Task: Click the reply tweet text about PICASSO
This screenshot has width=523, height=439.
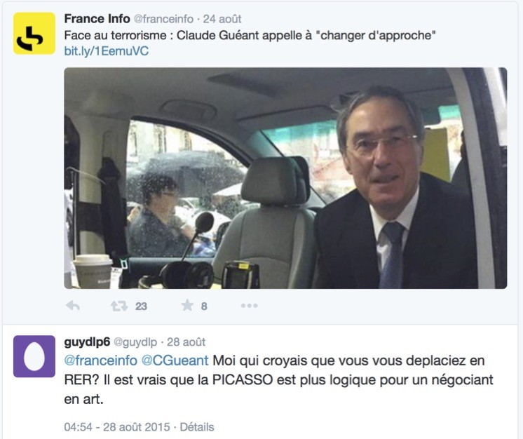Action: pyautogui.click(x=278, y=380)
